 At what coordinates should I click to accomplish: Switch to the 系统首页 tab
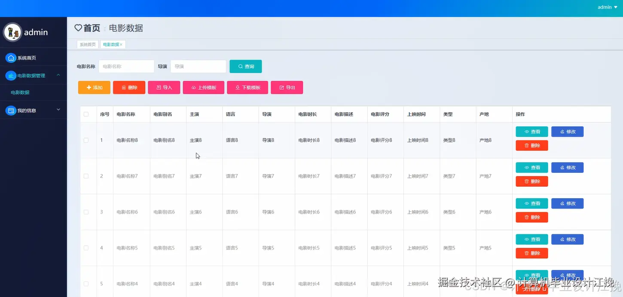88,44
